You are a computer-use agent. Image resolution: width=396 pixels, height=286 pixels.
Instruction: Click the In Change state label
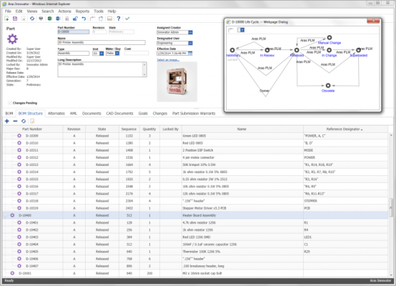coord(329,55)
